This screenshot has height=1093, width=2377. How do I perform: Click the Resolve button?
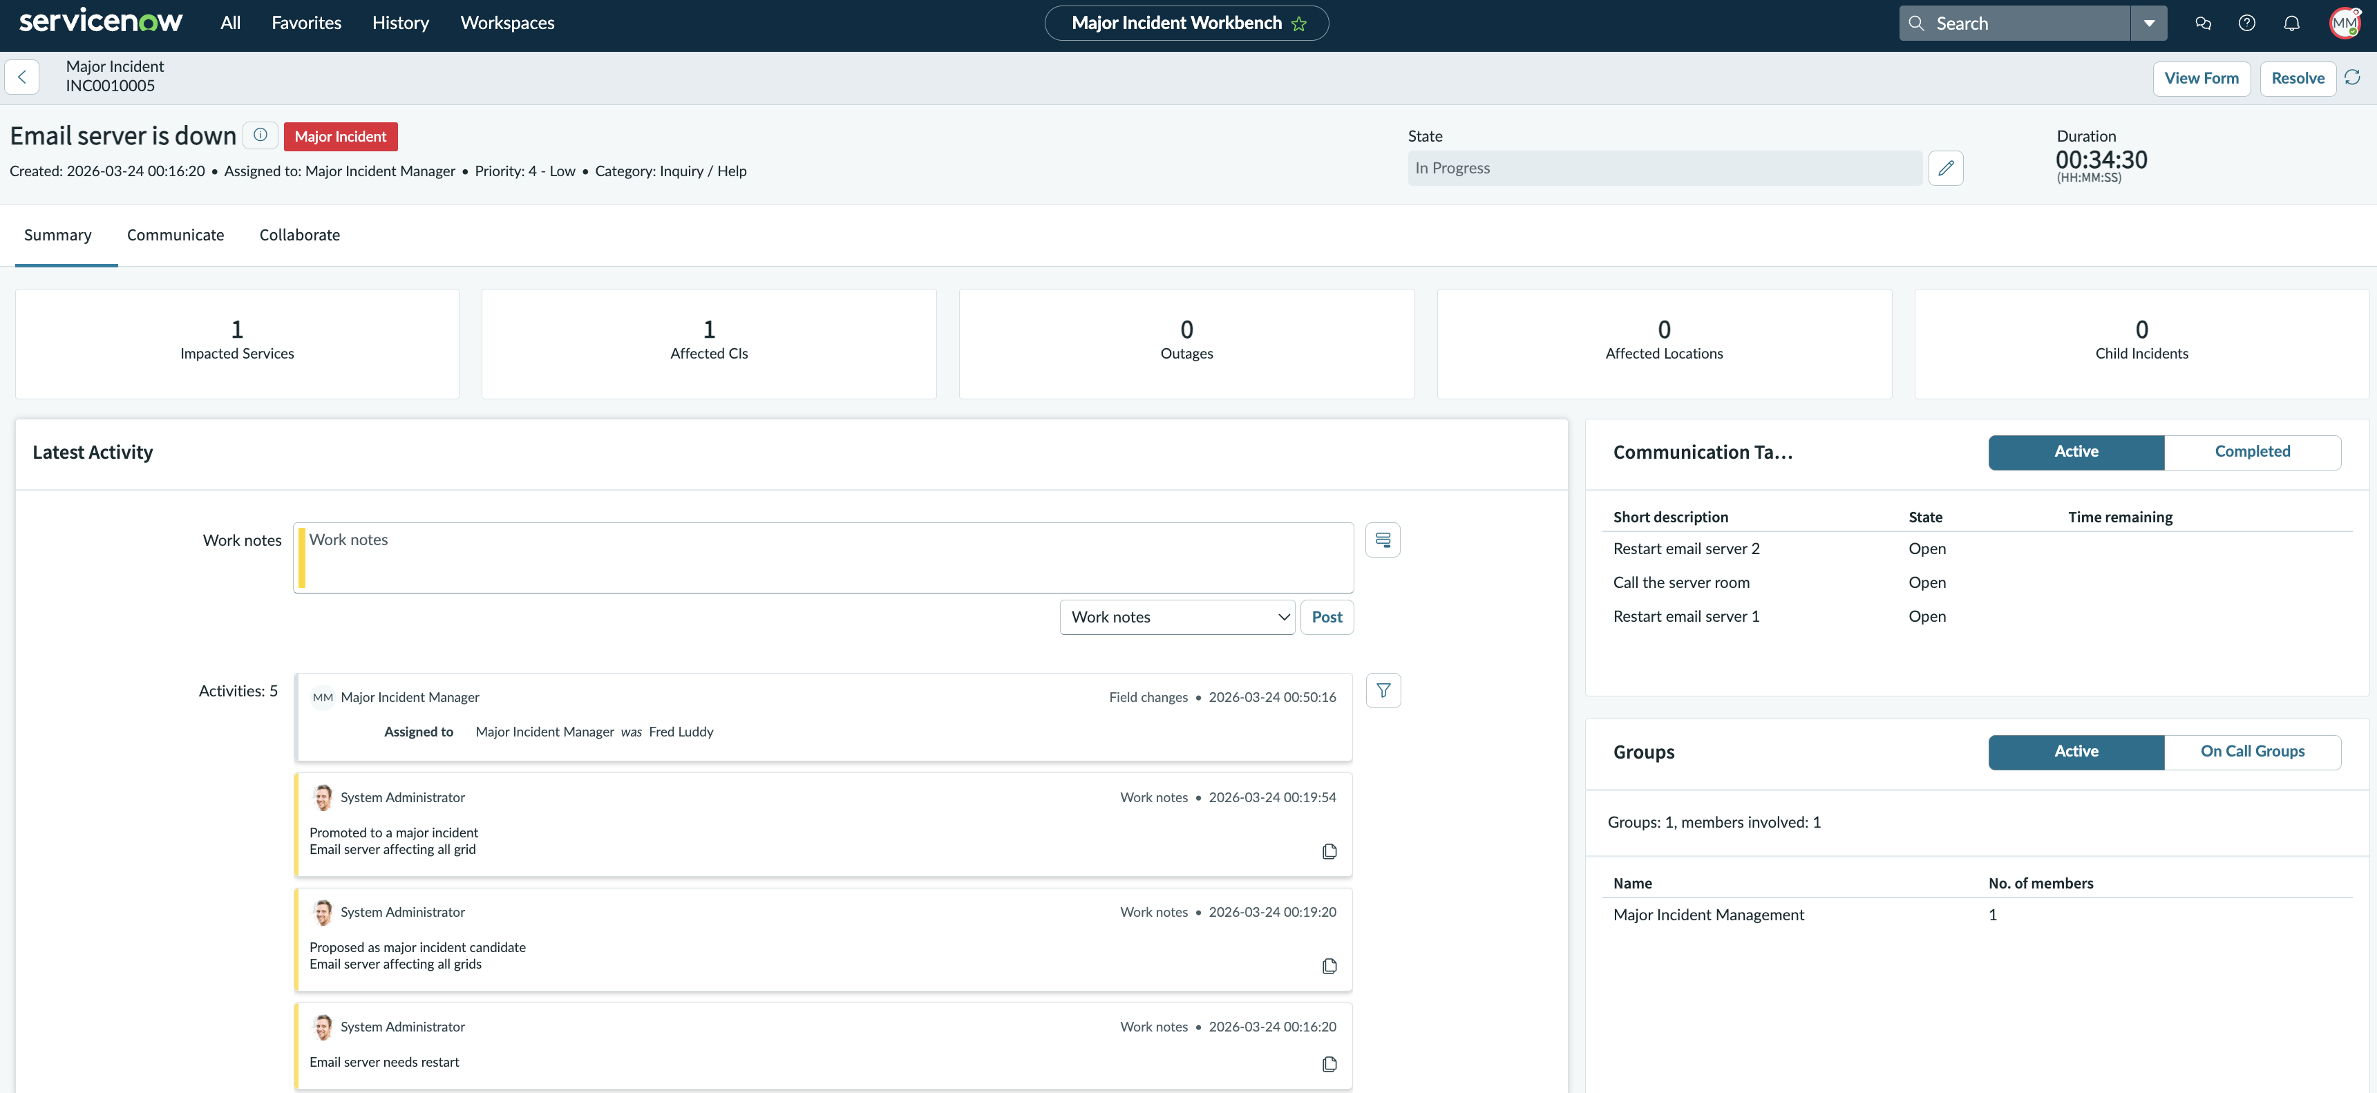(x=2298, y=78)
